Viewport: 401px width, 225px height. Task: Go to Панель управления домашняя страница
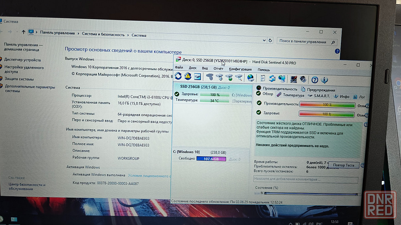tap(23, 47)
